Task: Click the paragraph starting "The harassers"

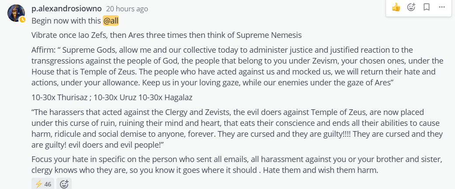Action: 236,128
